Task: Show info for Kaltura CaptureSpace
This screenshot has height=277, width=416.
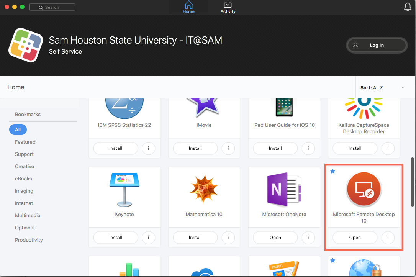Action: point(388,148)
